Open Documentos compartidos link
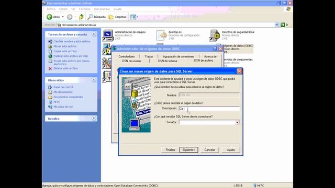This screenshot has width=335, height=188. point(69,97)
